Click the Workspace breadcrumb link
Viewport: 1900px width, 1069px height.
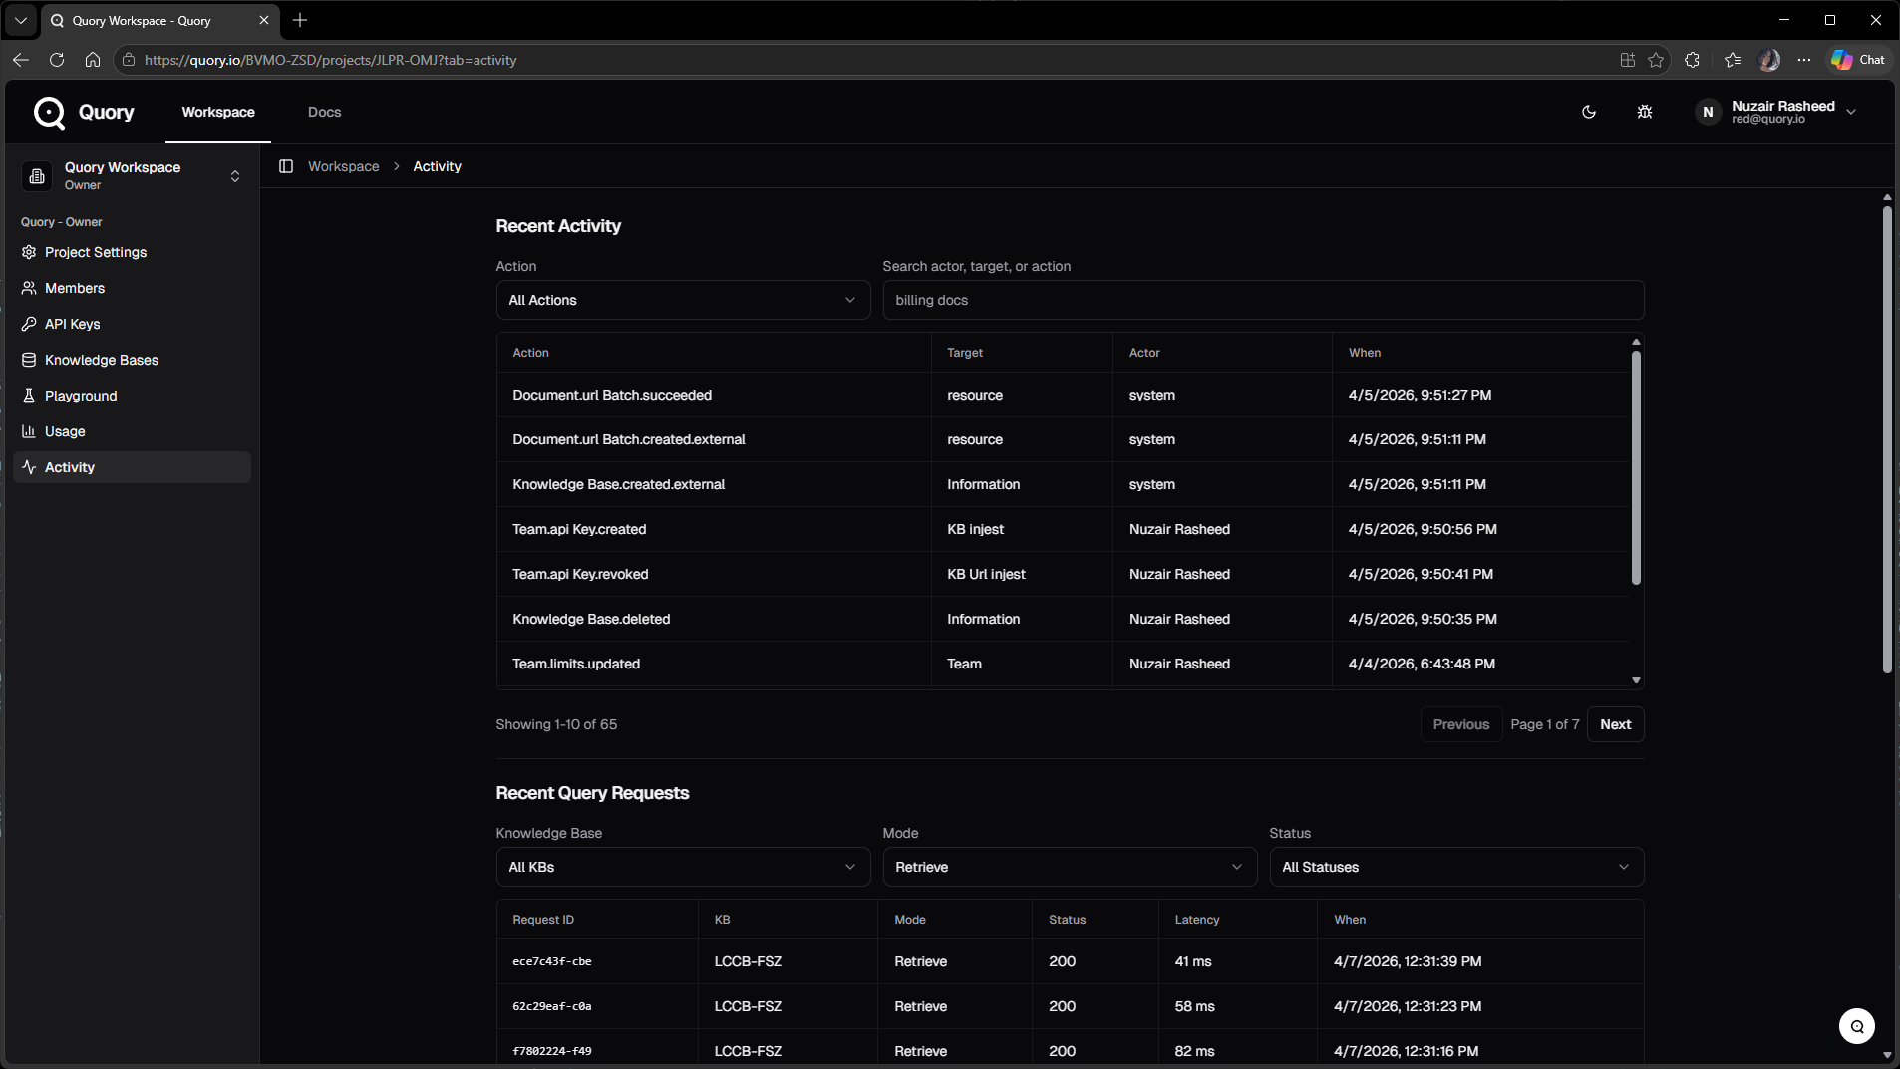pos(343,166)
